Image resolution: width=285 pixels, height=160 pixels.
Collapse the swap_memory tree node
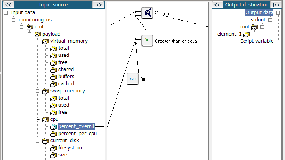[x=38, y=91]
